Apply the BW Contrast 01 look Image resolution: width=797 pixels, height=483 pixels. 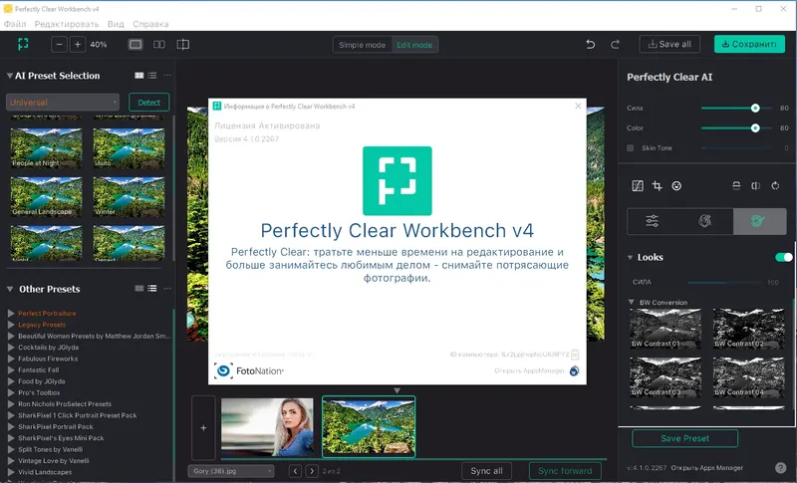665,328
